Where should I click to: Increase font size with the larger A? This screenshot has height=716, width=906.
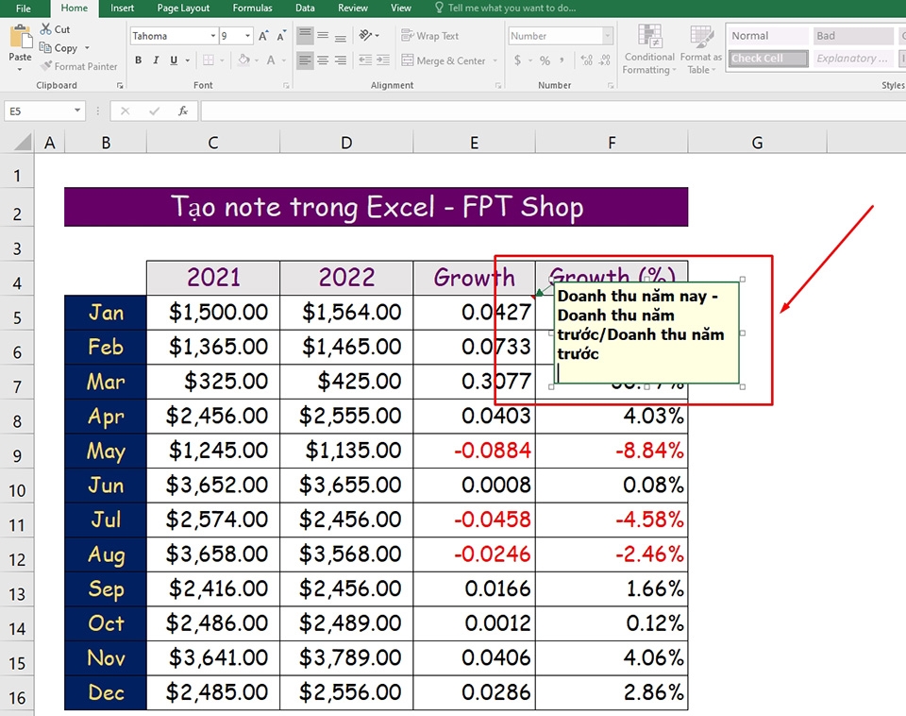(263, 36)
